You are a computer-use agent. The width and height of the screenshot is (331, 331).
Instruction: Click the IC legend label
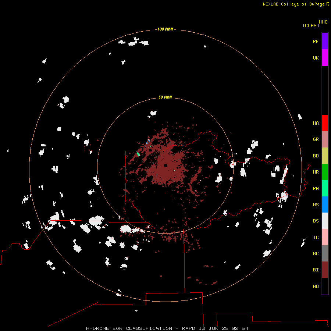316,237
